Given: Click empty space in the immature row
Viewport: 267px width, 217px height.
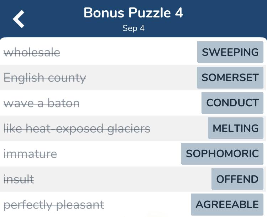Looking at the screenshot, I should tap(119, 154).
